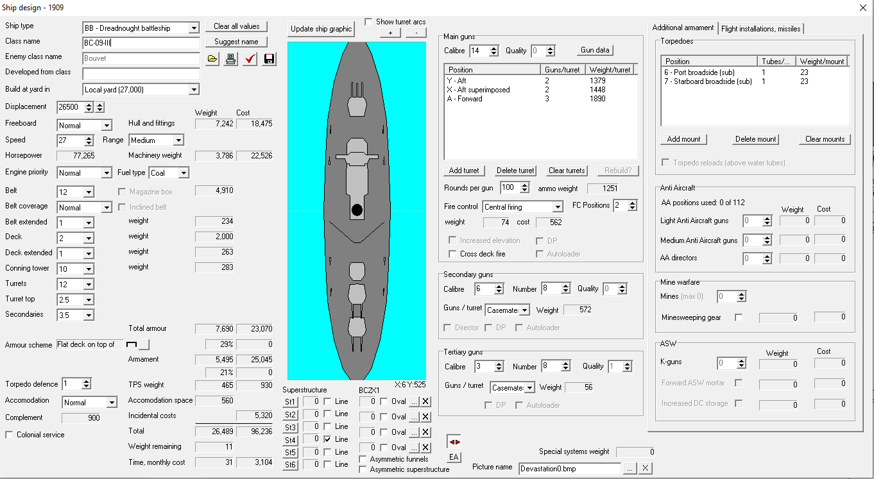Check the Colonial service option
Viewport: 874px width, 479px height.
tap(10, 435)
